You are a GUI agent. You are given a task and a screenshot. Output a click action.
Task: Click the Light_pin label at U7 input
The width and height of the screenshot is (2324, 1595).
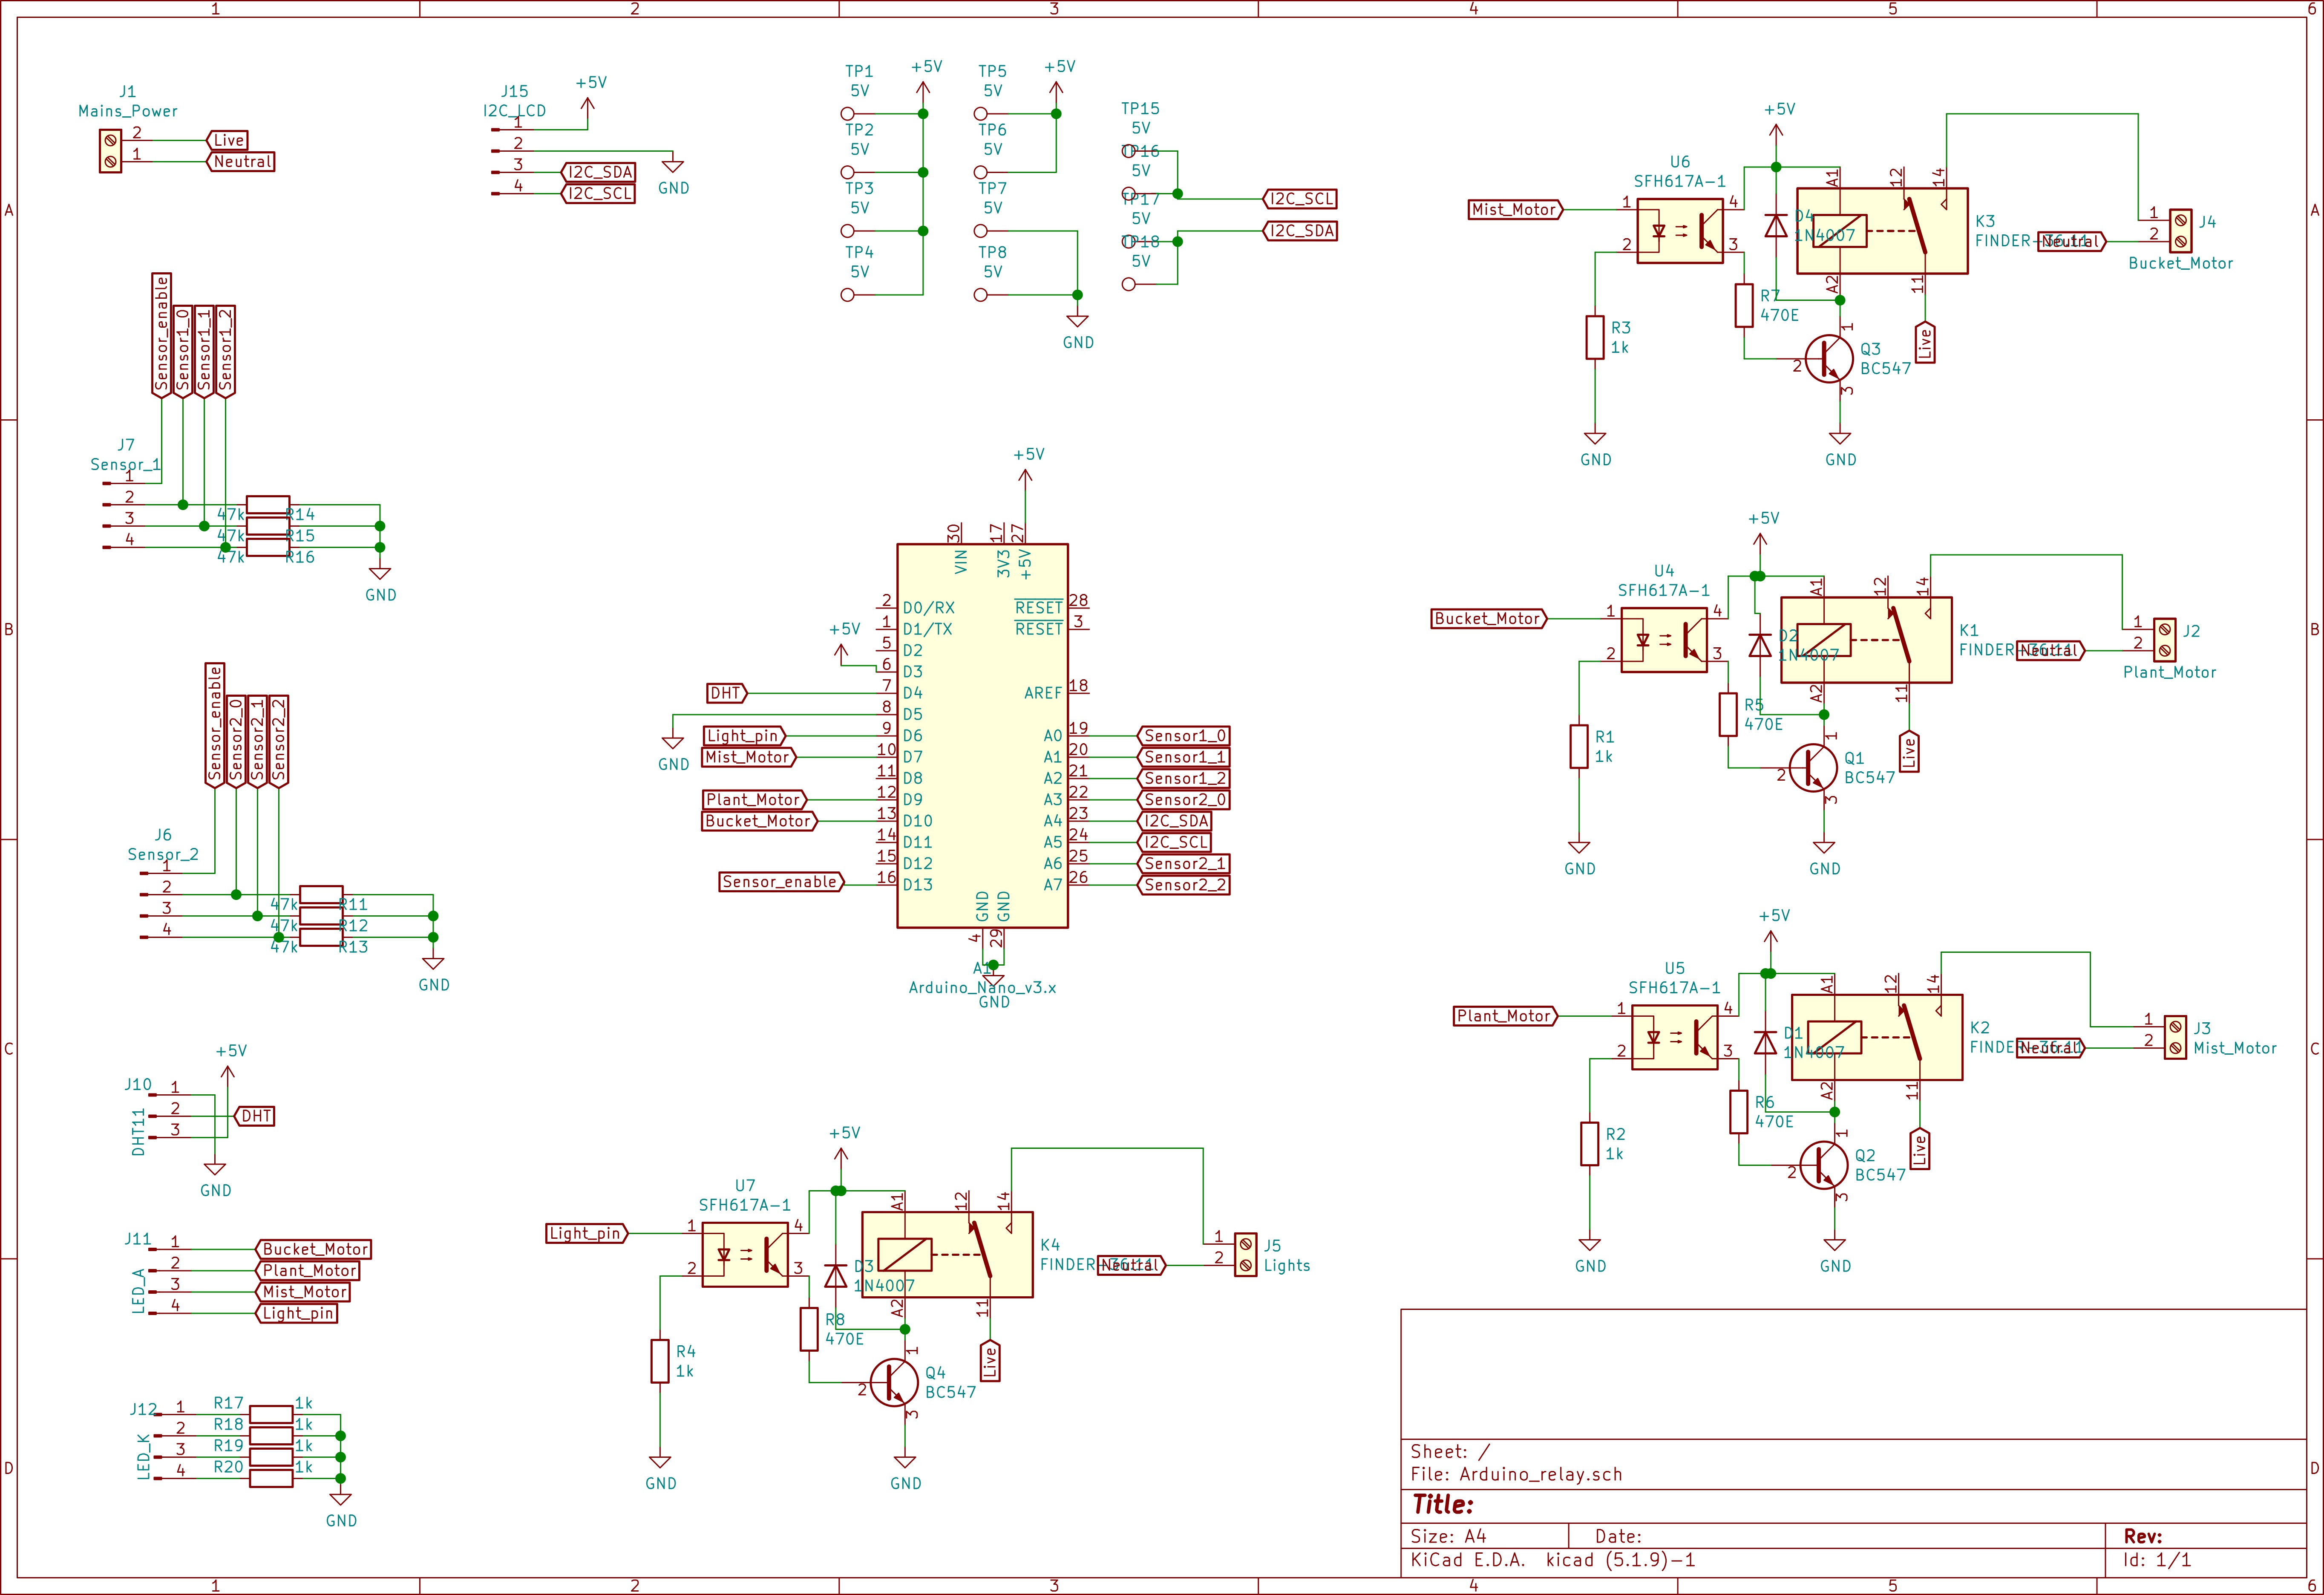coord(588,1233)
